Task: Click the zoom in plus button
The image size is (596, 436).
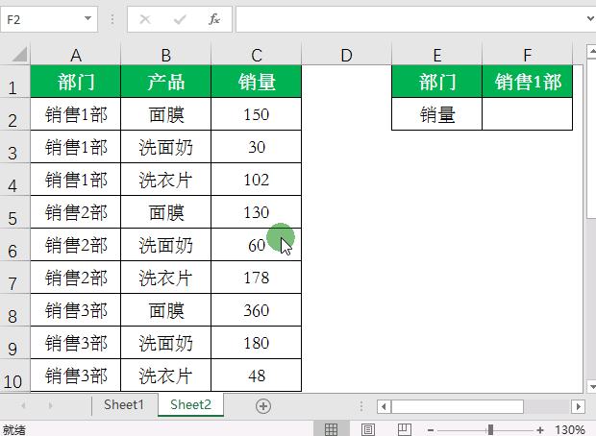Action: [539, 430]
